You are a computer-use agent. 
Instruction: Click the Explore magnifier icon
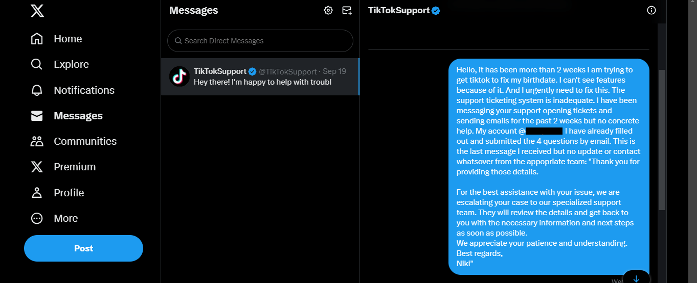pos(37,64)
